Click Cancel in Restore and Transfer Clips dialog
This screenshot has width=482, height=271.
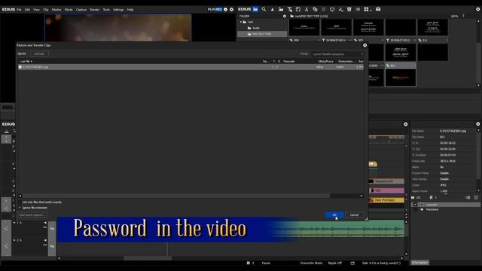click(354, 215)
